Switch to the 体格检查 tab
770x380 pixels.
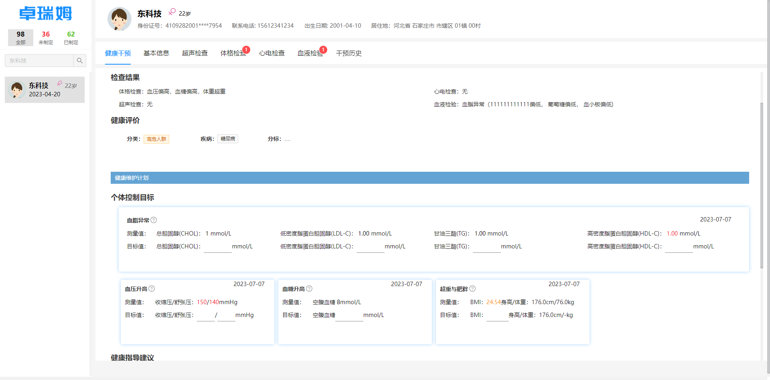click(x=233, y=53)
